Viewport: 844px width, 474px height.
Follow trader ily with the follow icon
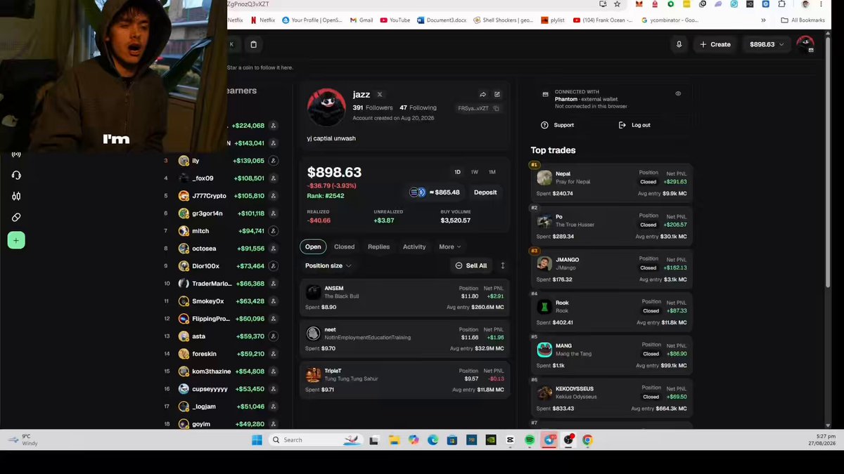[273, 161]
